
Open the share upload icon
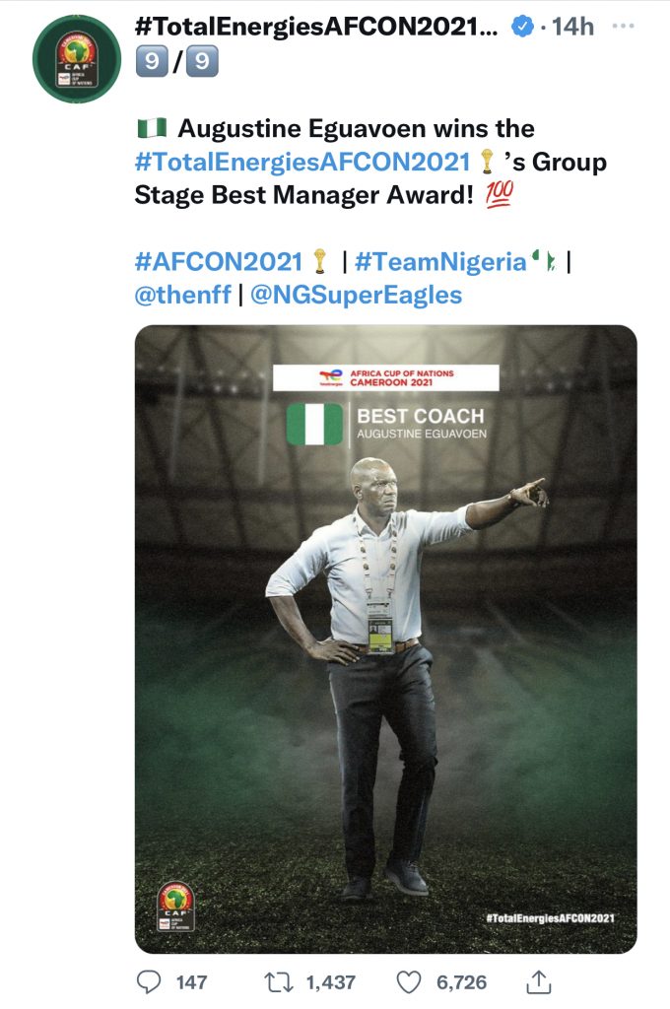coord(538,981)
